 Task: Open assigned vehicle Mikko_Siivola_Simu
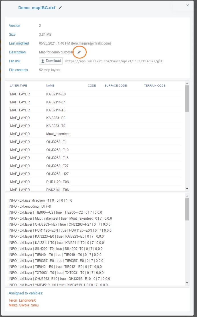(x=24, y=305)
